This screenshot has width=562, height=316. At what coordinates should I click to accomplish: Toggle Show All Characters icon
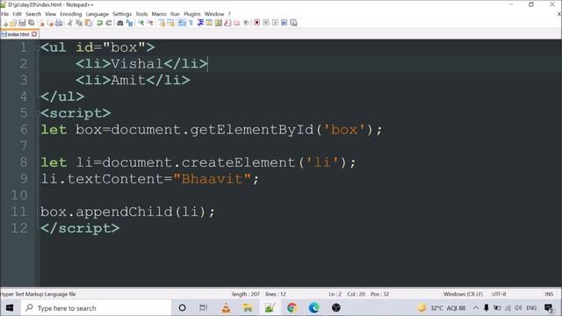pos(191,23)
